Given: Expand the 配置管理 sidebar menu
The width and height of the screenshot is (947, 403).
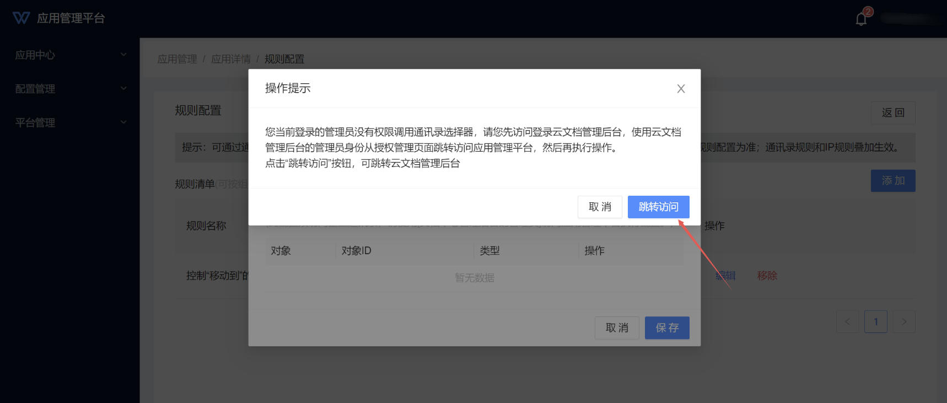Looking at the screenshot, I should 70,89.
